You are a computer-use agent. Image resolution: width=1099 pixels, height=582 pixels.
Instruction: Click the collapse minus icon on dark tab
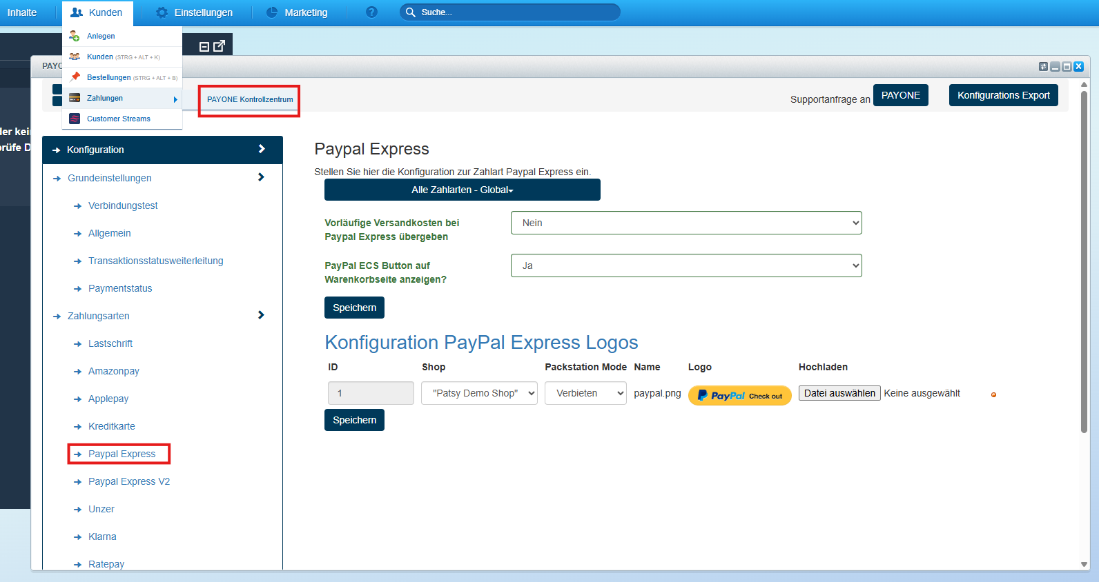click(x=204, y=47)
